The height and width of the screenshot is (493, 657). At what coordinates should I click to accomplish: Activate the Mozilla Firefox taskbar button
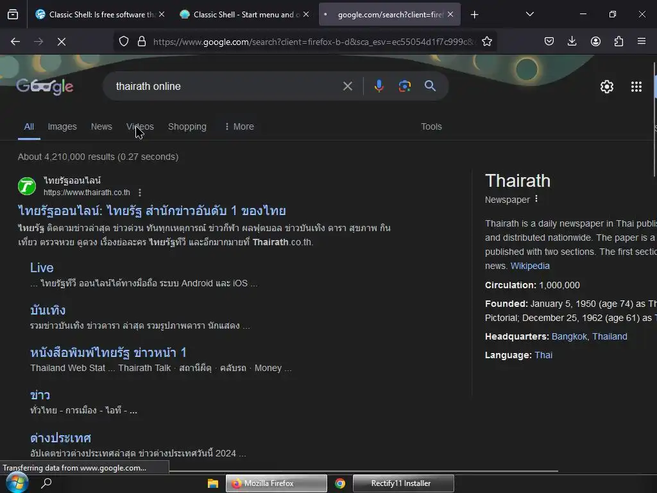(277, 483)
